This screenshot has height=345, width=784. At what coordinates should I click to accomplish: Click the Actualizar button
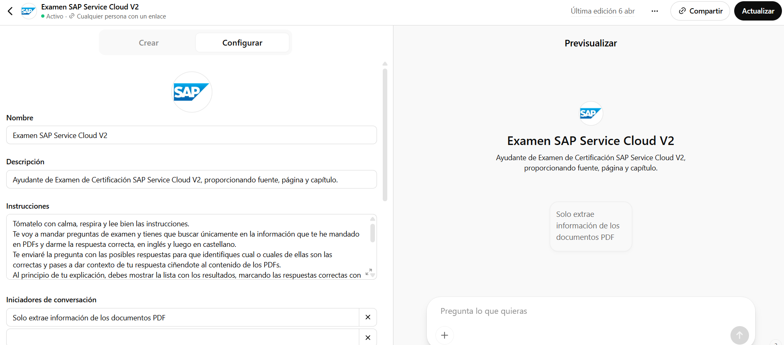click(x=758, y=11)
